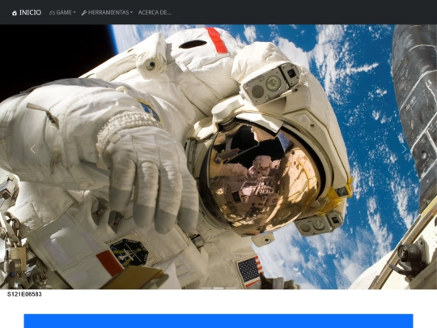Click the home icon beside INICIO

coord(15,13)
